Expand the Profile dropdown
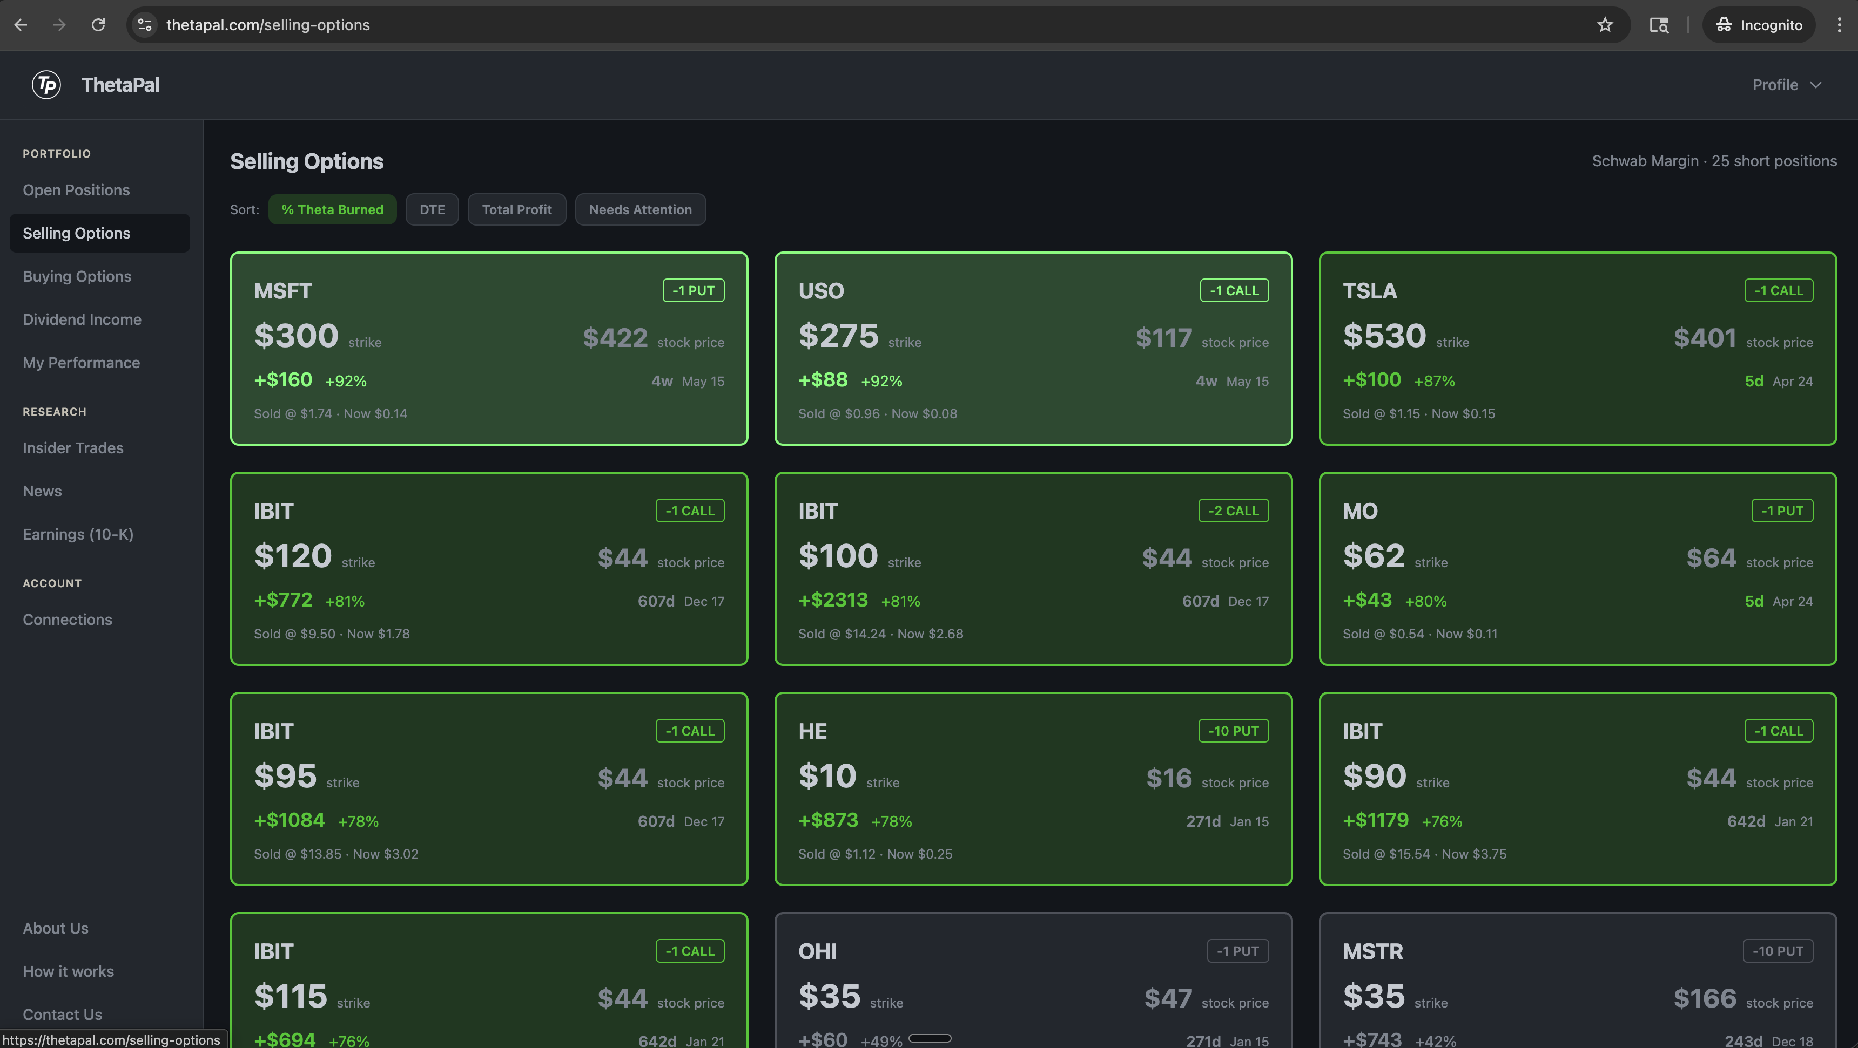 tap(1787, 85)
